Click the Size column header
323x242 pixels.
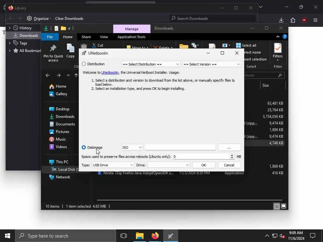(x=266, y=85)
